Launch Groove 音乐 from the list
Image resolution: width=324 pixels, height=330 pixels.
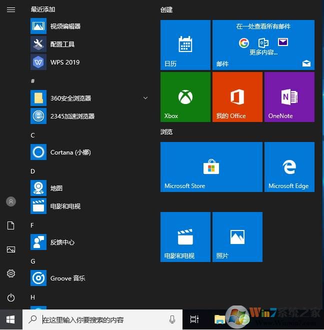(x=67, y=278)
